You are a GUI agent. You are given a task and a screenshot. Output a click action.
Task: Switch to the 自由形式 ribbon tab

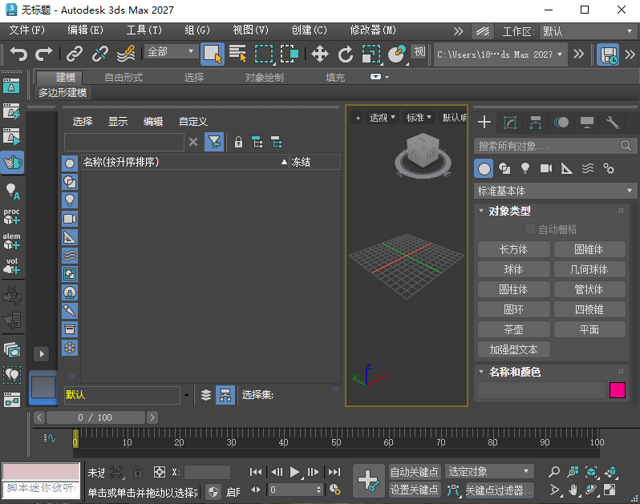(x=124, y=78)
